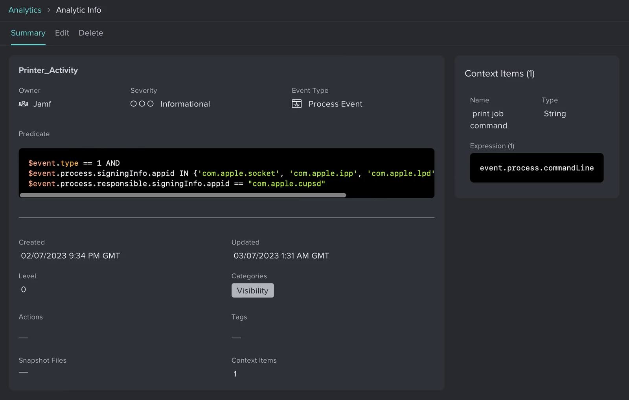The height and width of the screenshot is (400, 629).
Task: Click the Jamf owner name
Action: click(42, 104)
